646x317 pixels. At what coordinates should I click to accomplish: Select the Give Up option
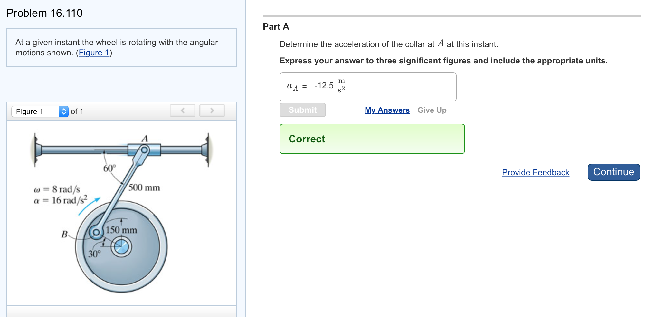(x=432, y=110)
